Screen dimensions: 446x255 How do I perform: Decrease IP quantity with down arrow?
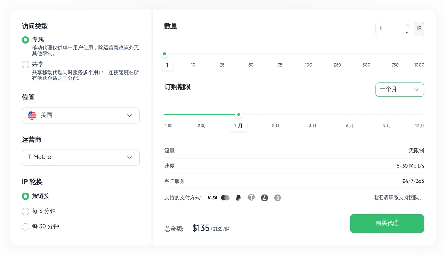coord(407,32)
